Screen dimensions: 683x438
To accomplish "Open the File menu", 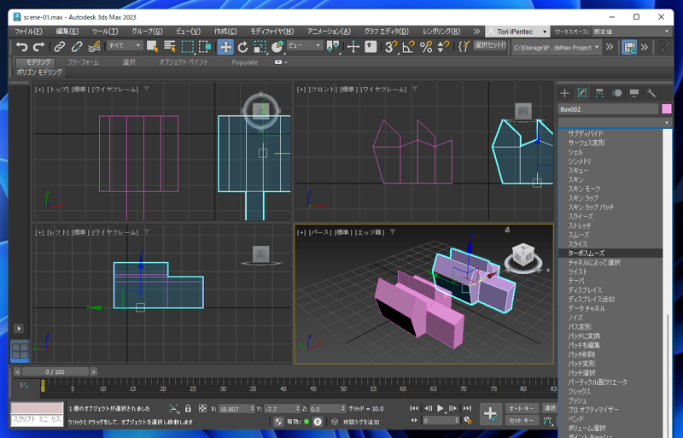I will point(28,32).
